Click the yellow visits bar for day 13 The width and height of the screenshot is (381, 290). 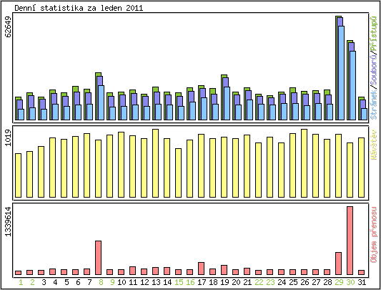point(156,163)
